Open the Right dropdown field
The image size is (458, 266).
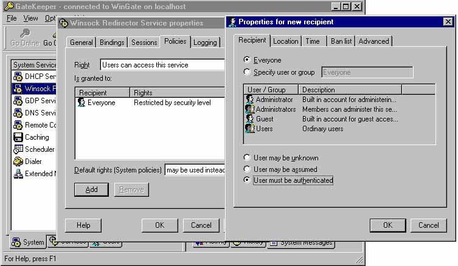pyautogui.click(x=162, y=65)
